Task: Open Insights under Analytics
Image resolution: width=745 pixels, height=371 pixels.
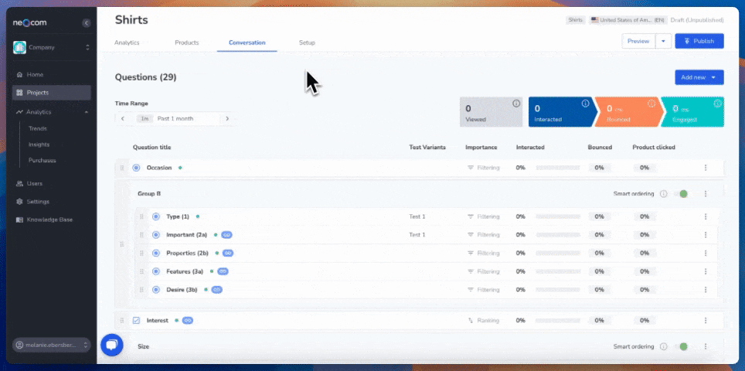Action: coord(39,145)
